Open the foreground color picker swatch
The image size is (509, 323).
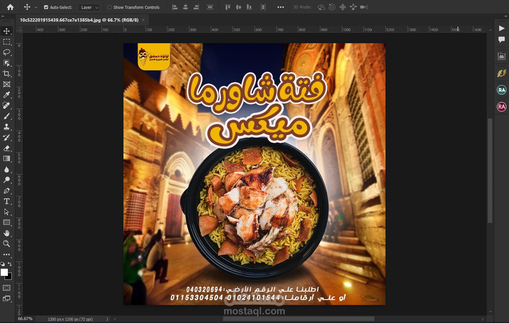click(4, 272)
